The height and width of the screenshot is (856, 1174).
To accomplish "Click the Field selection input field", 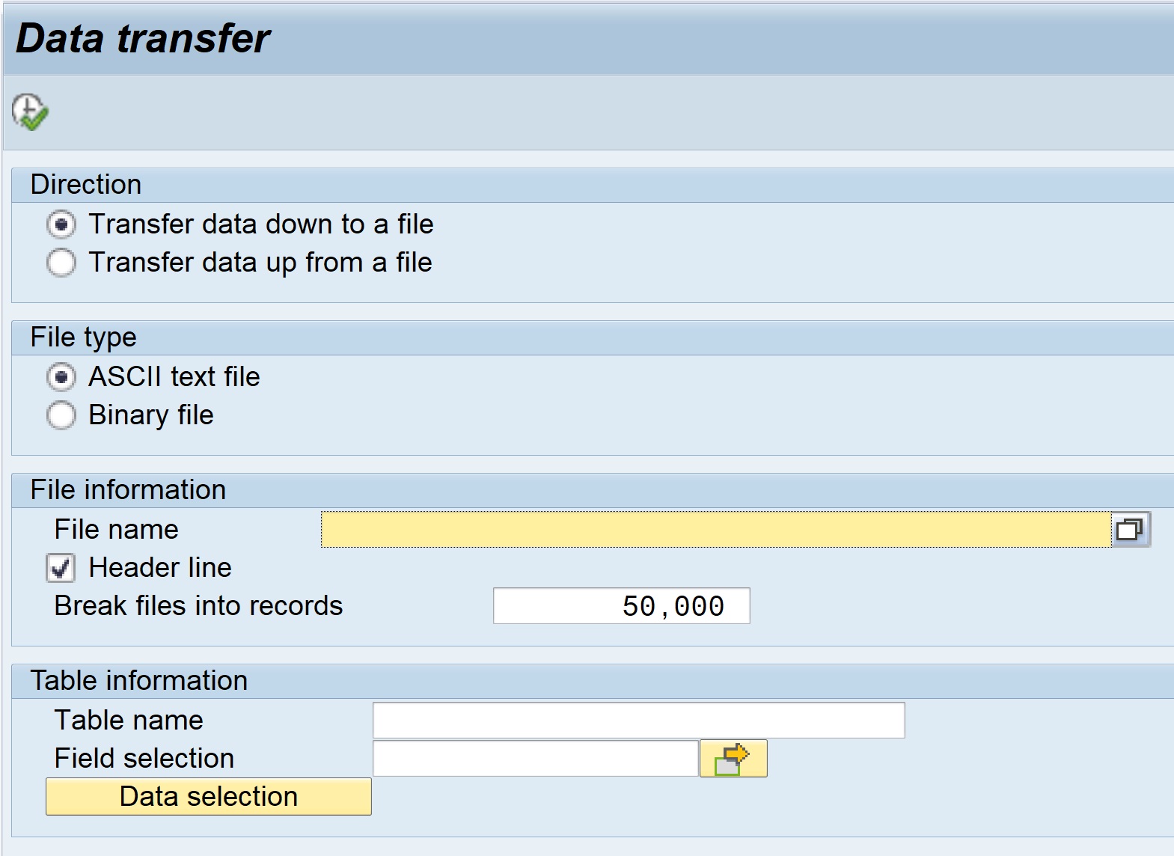I will click(536, 759).
